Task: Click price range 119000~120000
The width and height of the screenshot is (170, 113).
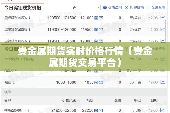Action: 62,29
